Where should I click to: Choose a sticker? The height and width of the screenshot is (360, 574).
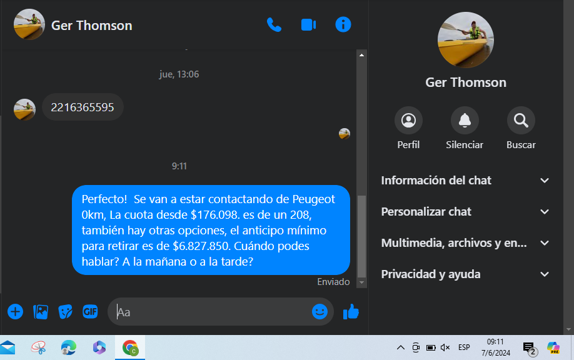tap(65, 312)
